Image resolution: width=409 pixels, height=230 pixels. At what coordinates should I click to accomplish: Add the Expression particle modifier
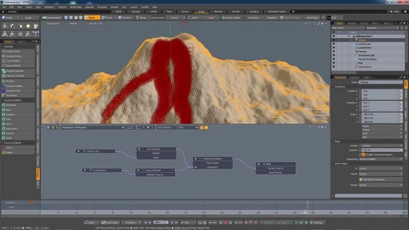(x=18, y=129)
